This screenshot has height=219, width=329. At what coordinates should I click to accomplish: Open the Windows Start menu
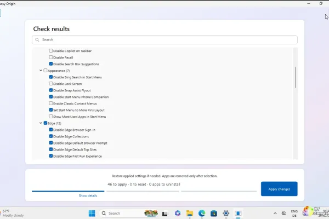(92, 214)
